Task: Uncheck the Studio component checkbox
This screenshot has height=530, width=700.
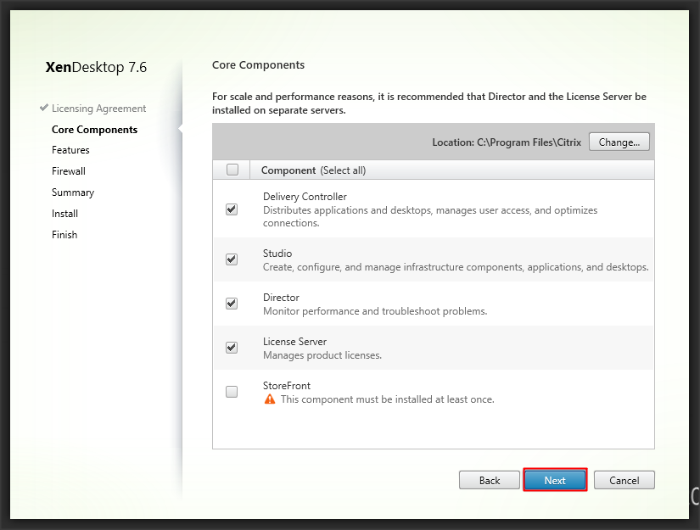Action: click(232, 259)
